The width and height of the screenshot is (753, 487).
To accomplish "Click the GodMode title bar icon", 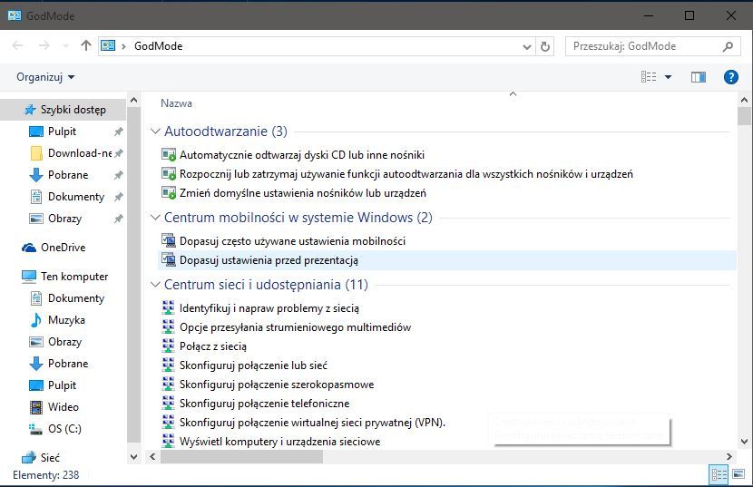I will point(15,15).
